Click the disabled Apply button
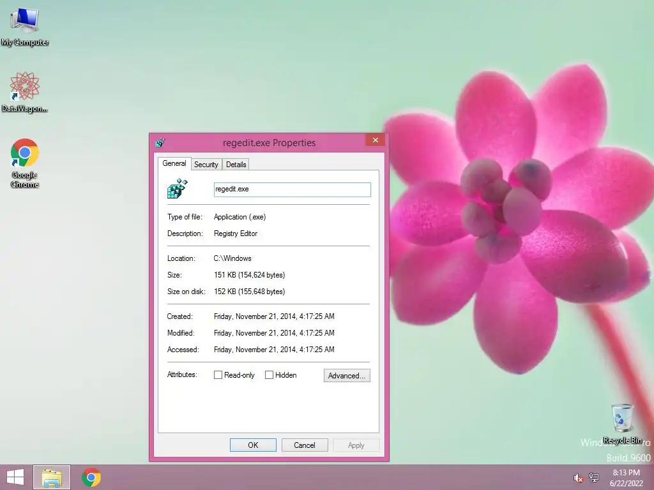 [356, 445]
